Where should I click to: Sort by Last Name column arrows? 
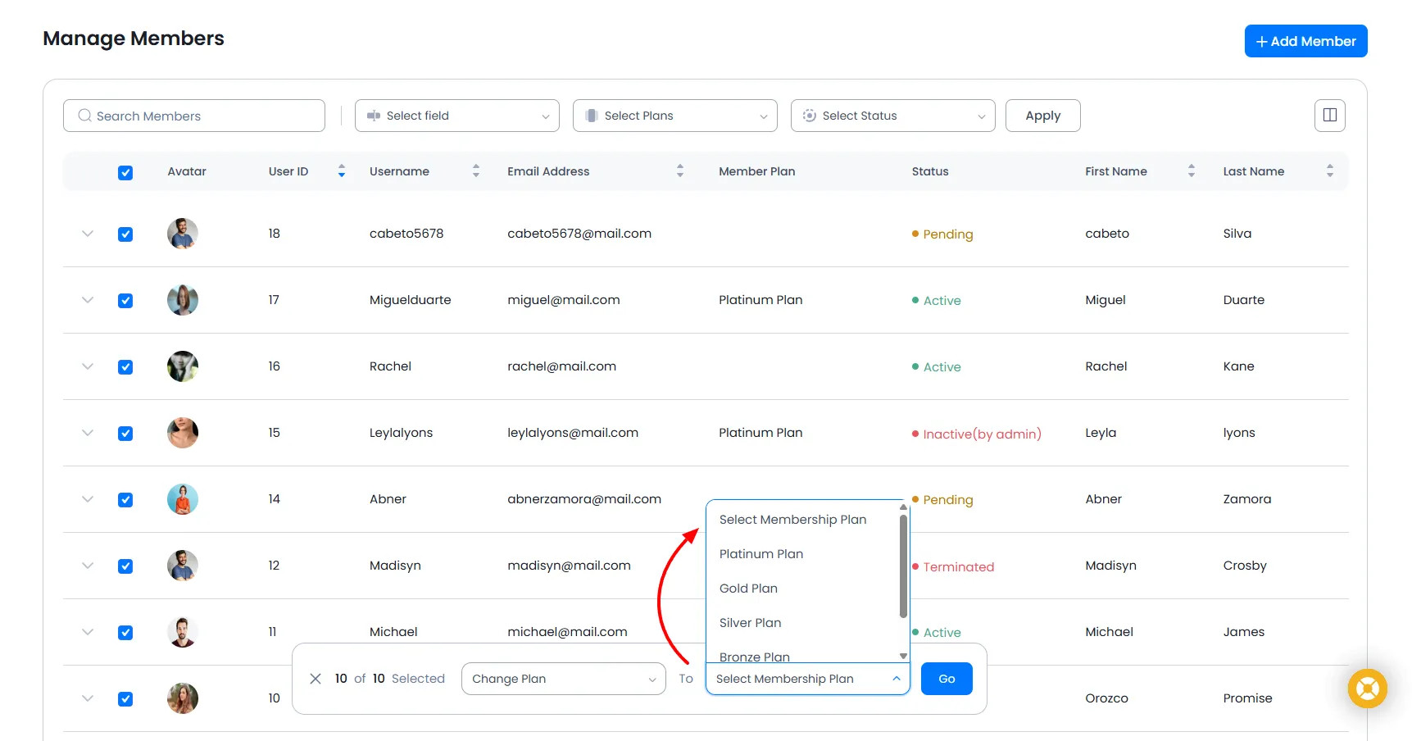click(1329, 171)
